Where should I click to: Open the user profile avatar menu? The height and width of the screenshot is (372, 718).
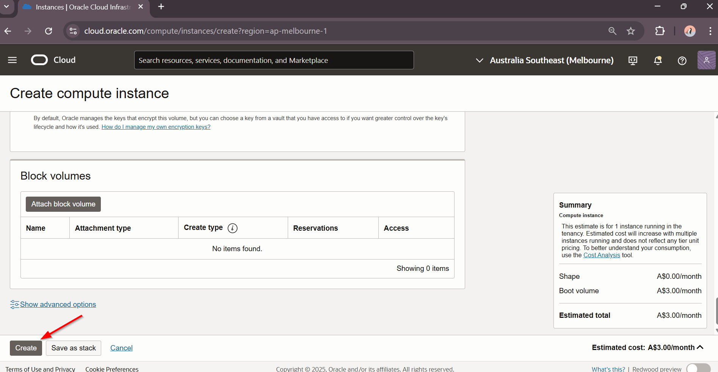706,60
